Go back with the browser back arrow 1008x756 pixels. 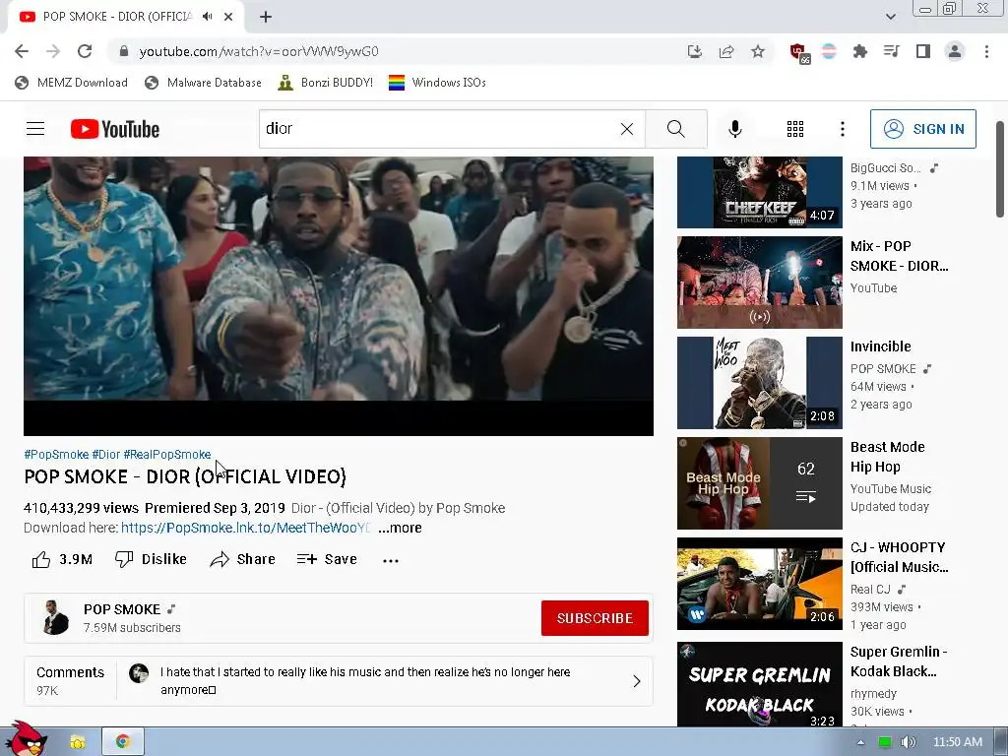(x=22, y=51)
